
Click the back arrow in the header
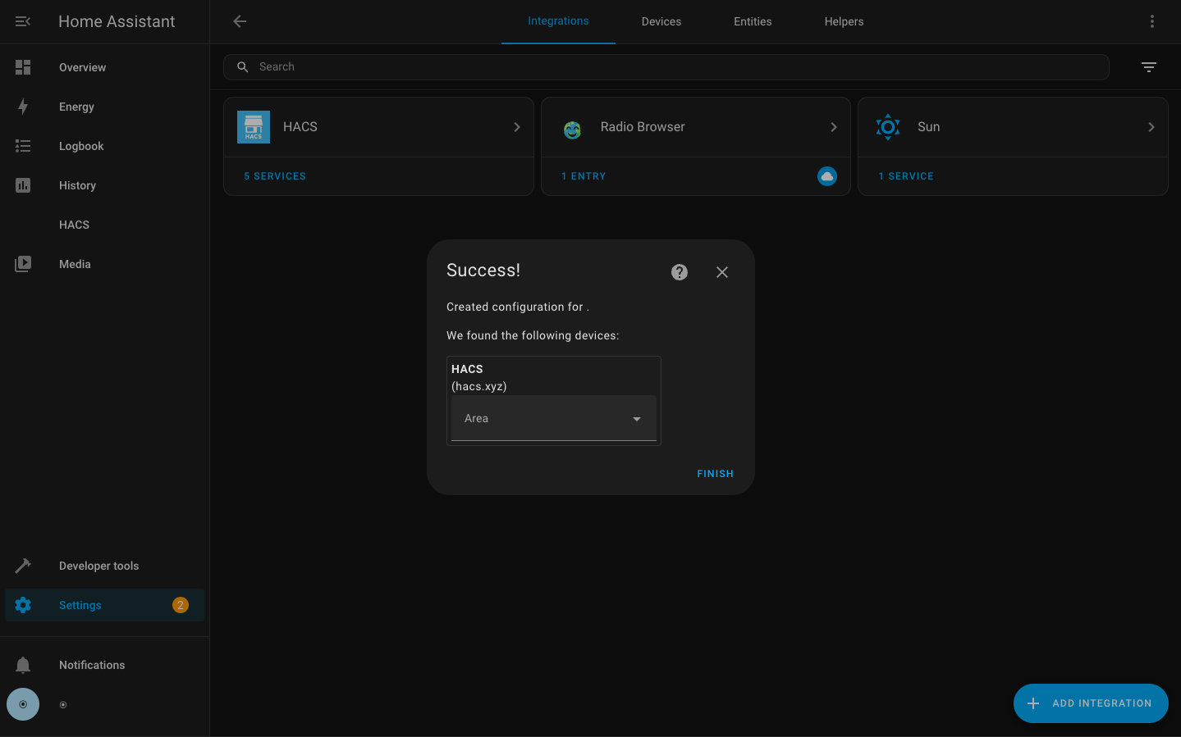240,21
